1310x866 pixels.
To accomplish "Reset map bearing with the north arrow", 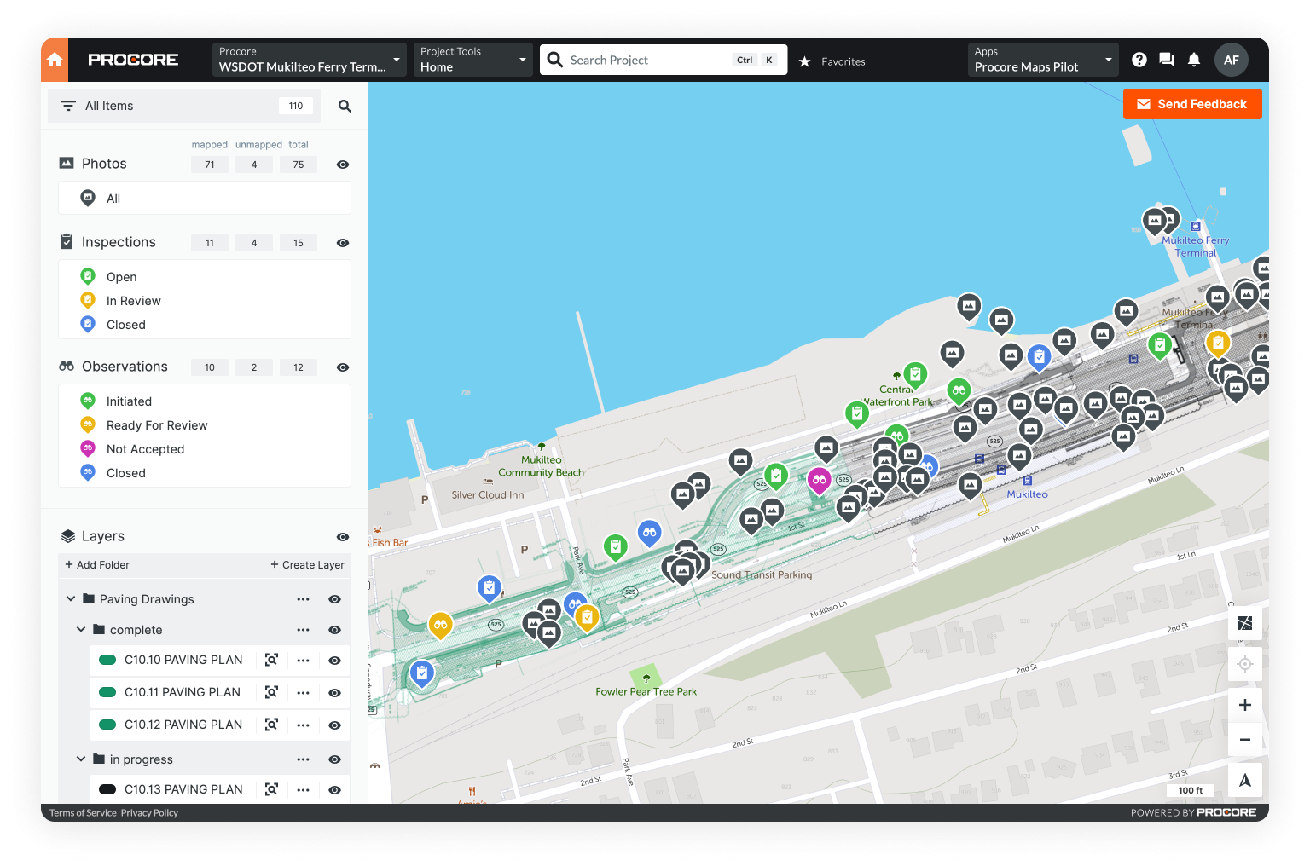I will pos(1245,780).
